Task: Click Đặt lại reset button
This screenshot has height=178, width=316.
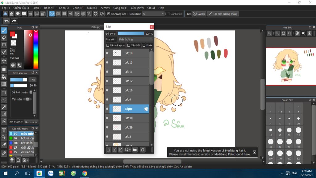Action: click(x=199, y=14)
